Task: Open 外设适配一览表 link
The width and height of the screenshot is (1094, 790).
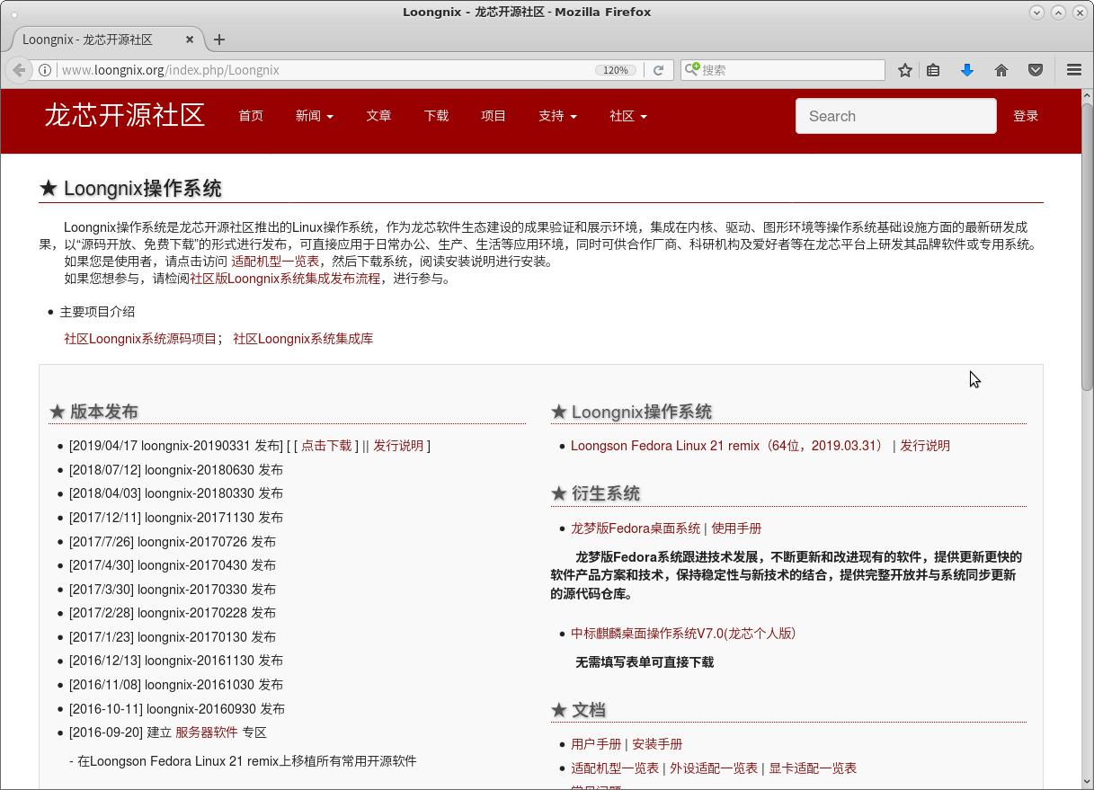Action: tap(714, 768)
